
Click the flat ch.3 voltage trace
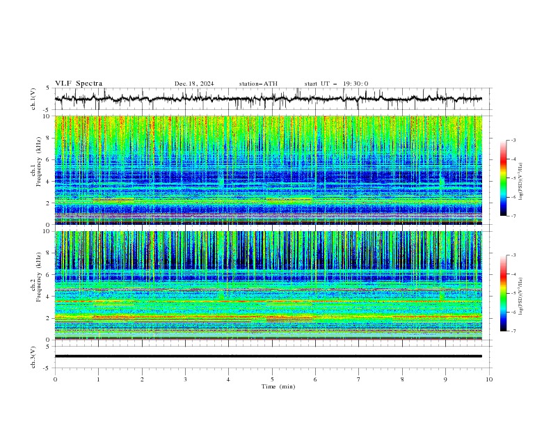[x=269, y=356]
